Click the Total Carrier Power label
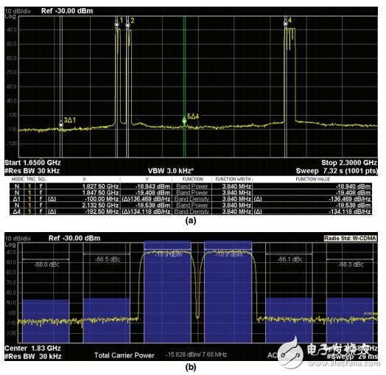 124,355
